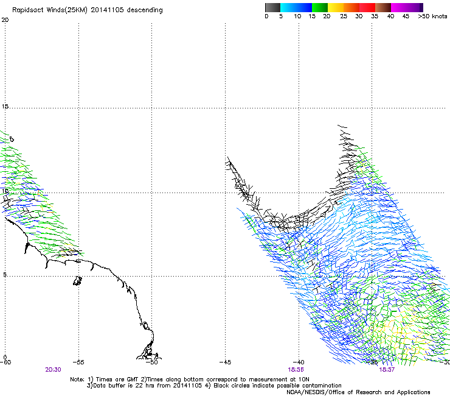This screenshot has height=396, width=450.
Task: Click the title 'Rapidscat Winds(25KM) 20141105 descending'
Action: pyautogui.click(x=87, y=10)
